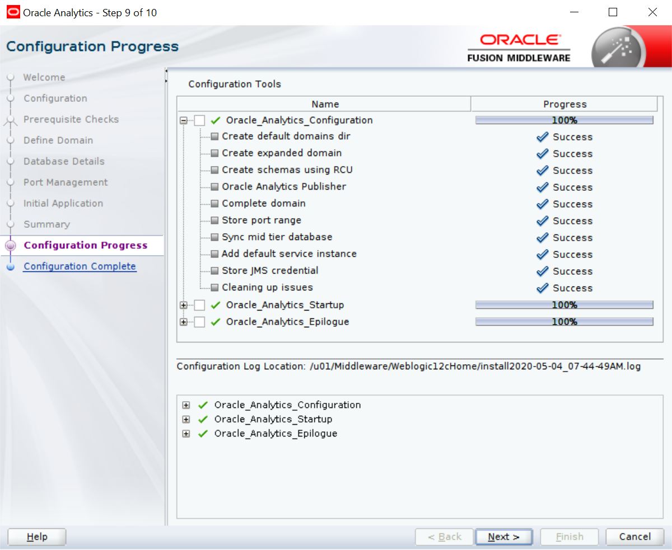Click success checkmark for Store JMS credential
The width and height of the screenshot is (672, 550).
click(542, 271)
